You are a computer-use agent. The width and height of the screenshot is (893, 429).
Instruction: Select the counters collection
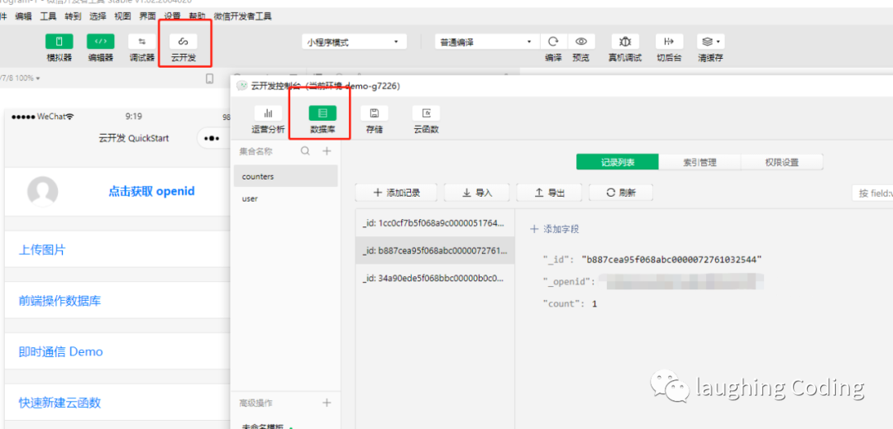(x=286, y=176)
